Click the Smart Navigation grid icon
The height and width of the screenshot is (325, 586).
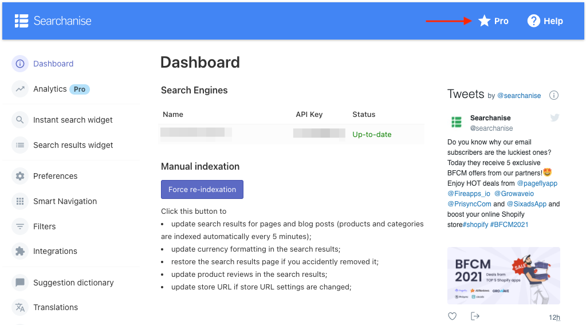[x=20, y=201]
